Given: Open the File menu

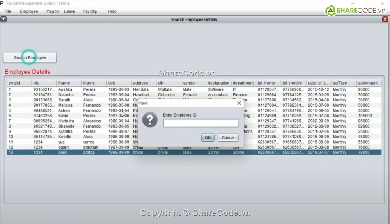Looking at the screenshot, I should pos(8,11).
